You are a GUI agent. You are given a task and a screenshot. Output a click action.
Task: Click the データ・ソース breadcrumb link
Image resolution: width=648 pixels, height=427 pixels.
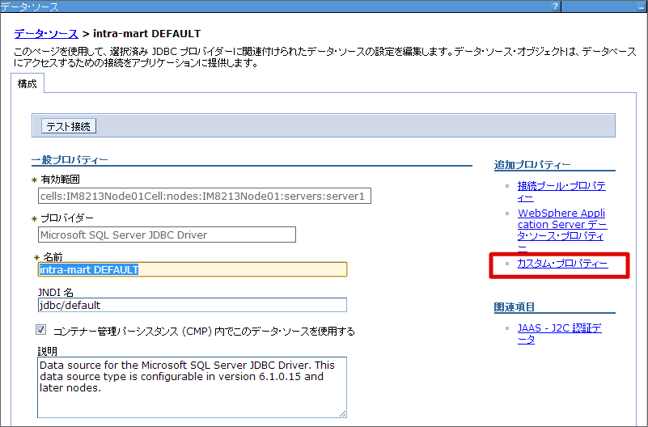pyautogui.click(x=46, y=33)
